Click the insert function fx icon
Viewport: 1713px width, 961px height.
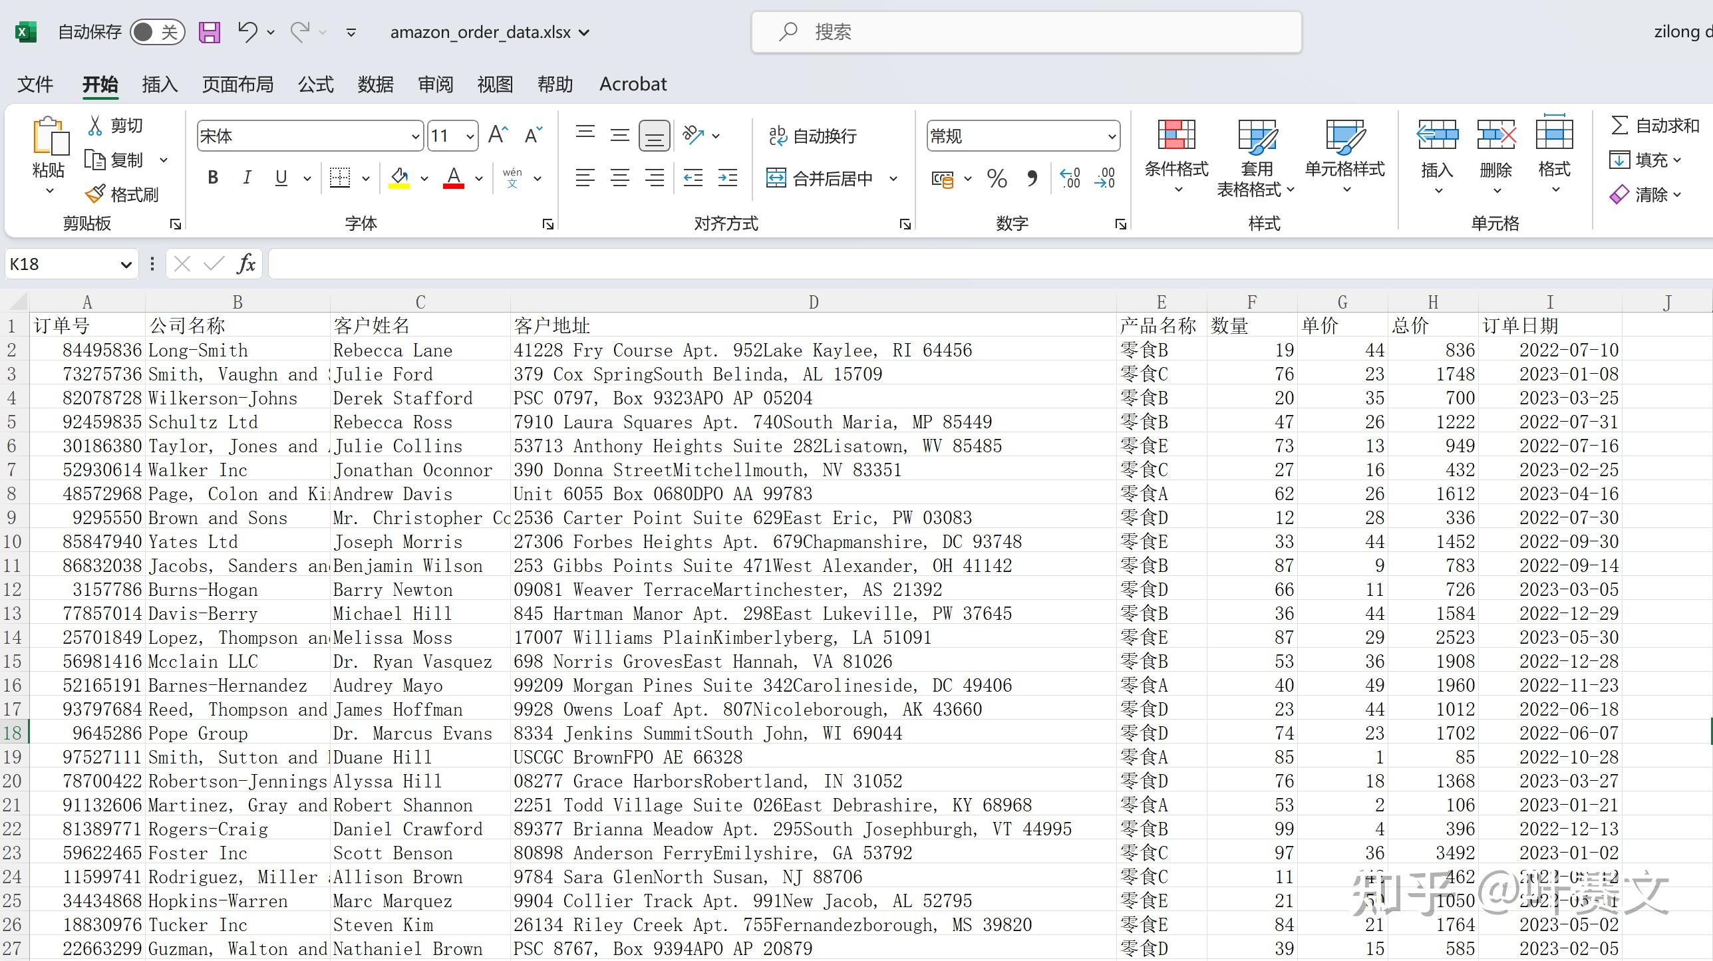click(x=246, y=264)
